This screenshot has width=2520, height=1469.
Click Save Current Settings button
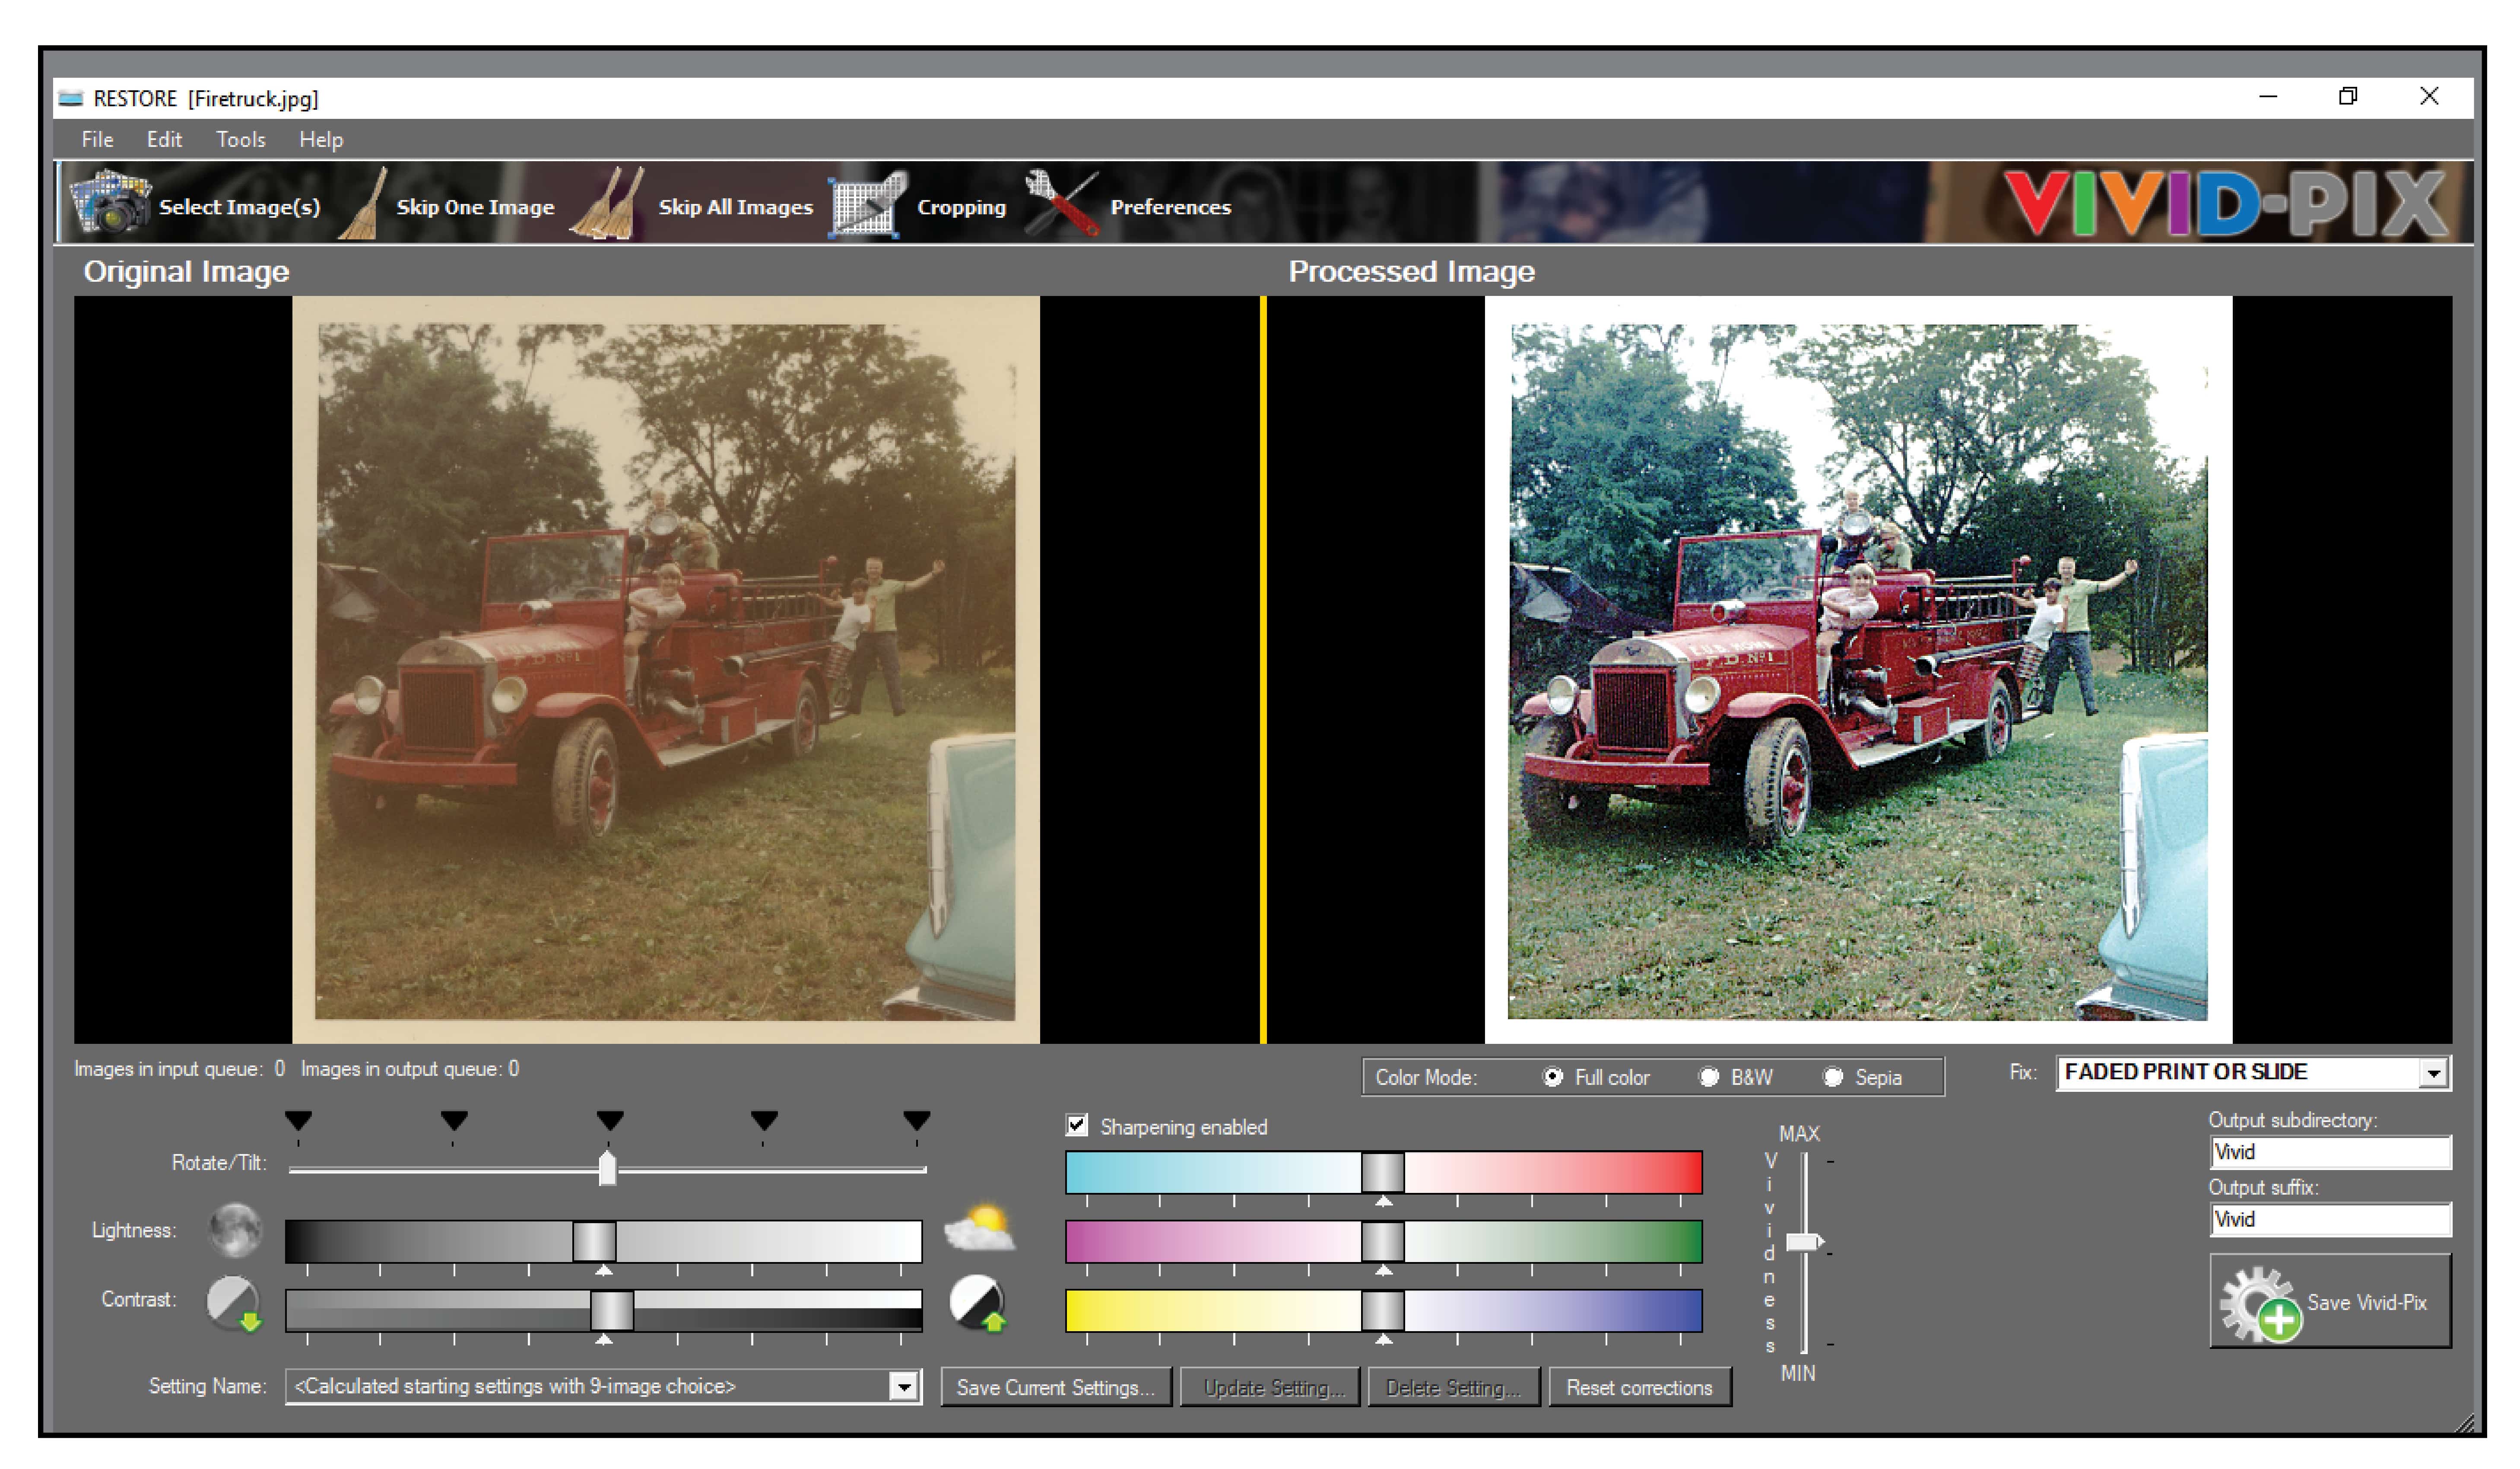(x=1056, y=1387)
